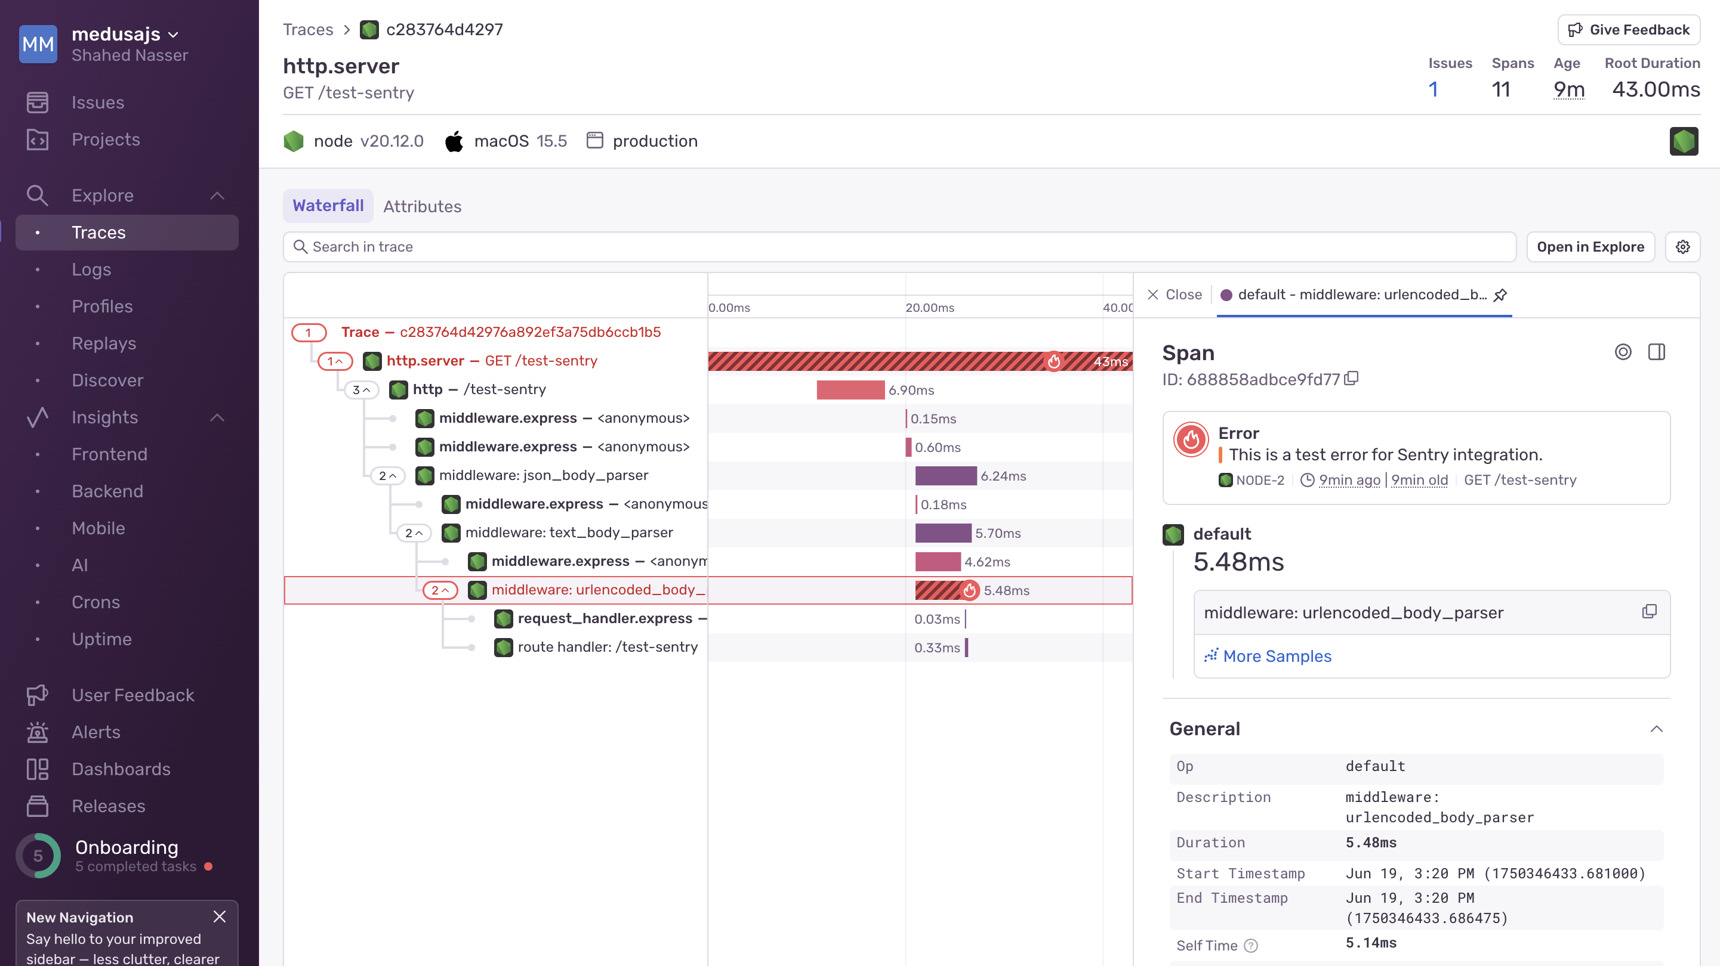Collapse the Explore sidebar section
This screenshot has height=966, width=1720.
pyautogui.click(x=217, y=196)
